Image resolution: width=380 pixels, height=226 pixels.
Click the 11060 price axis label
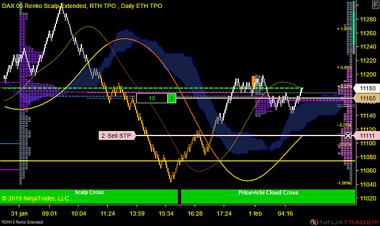[368, 171]
